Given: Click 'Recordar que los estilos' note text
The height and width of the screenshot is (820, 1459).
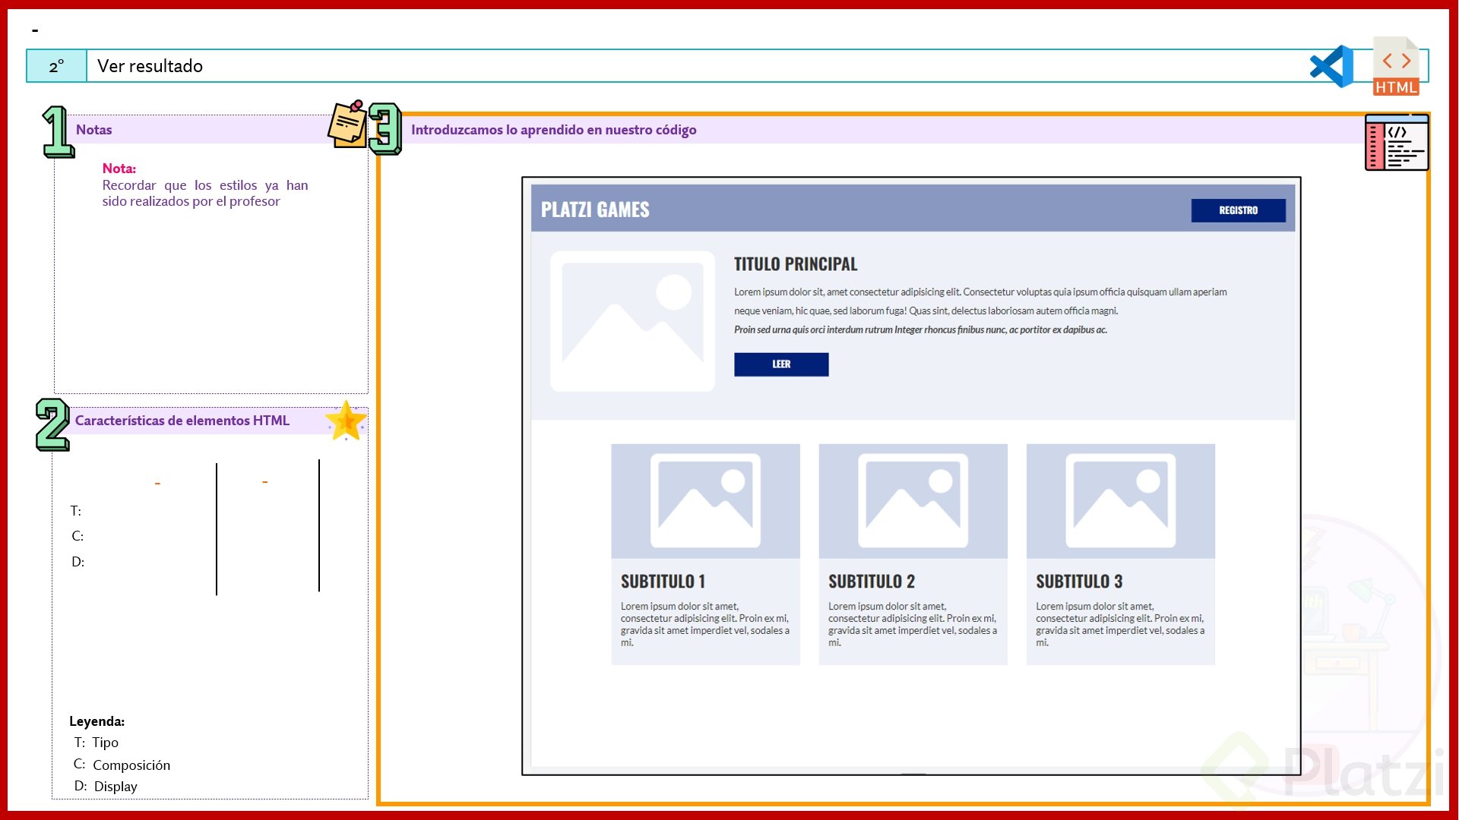Looking at the screenshot, I should pos(205,193).
